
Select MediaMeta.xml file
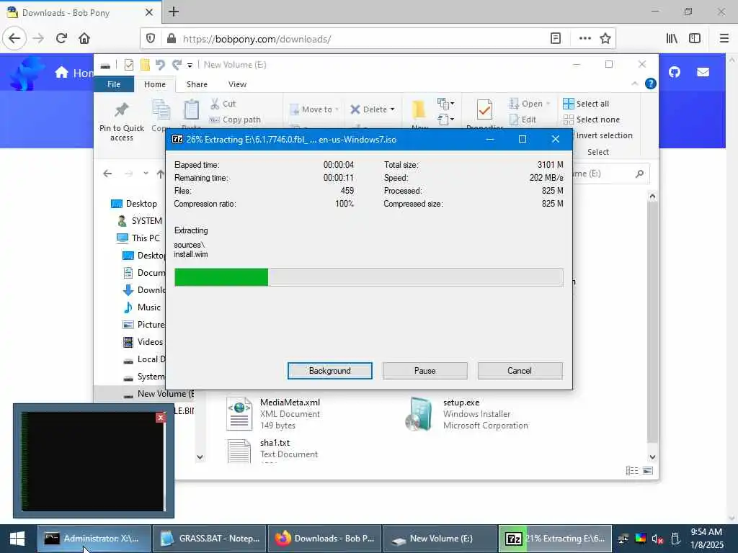coord(273,414)
